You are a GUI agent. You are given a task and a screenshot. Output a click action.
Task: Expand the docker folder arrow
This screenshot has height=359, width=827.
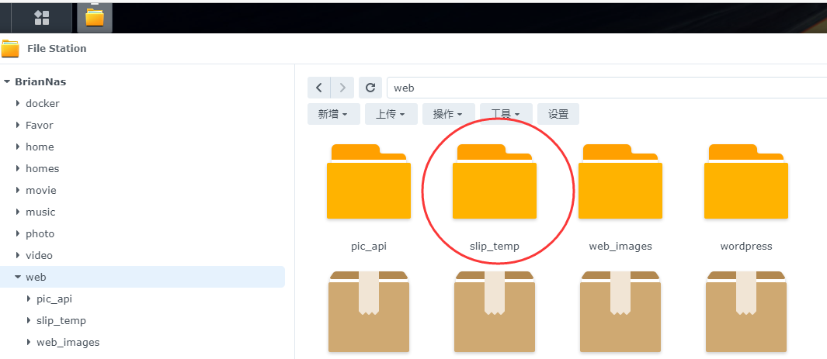pyautogui.click(x=18, y=103)
